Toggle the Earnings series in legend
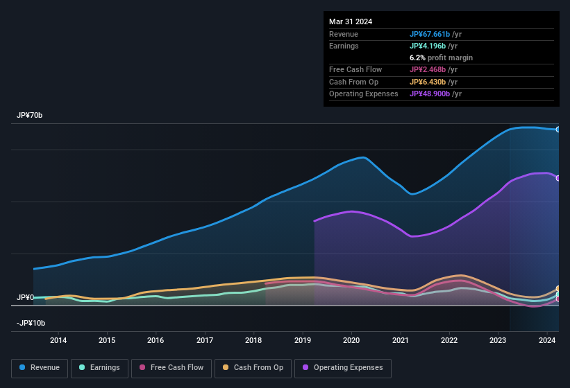This screenshot has width=570, height=388. coord(99,368)
